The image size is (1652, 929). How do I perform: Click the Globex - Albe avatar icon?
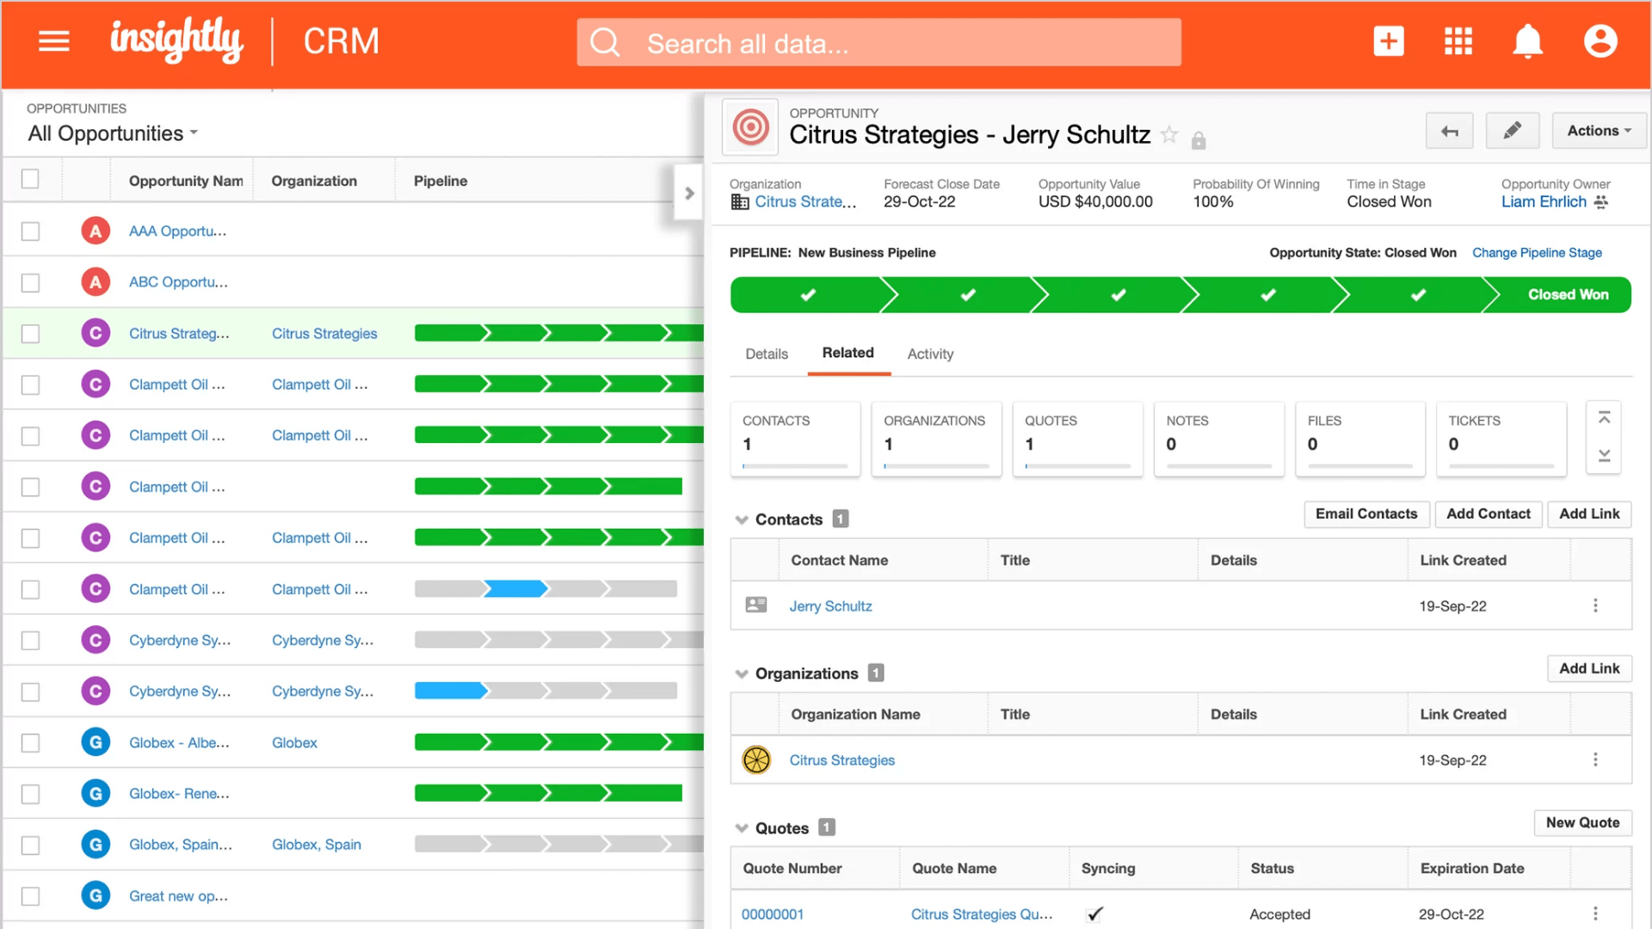[96, 742]
